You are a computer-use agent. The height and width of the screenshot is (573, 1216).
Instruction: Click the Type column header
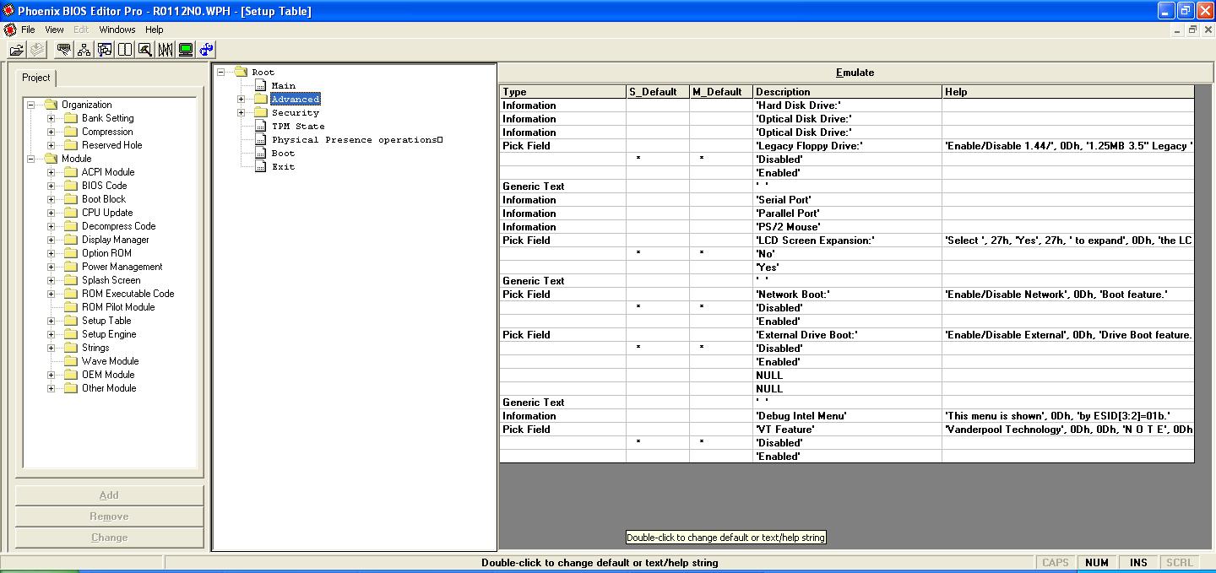pos(562,92)
